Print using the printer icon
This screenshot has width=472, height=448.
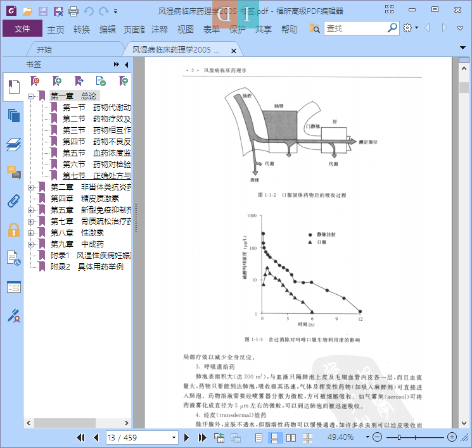[73, 11]
